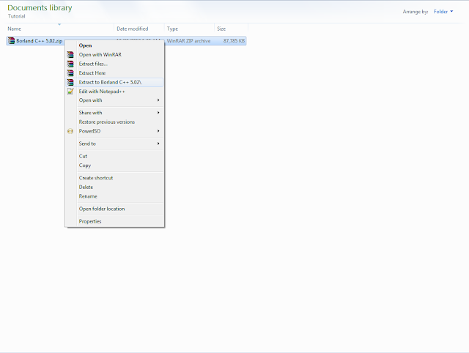Image resolution: width=469 pixels, height=353 pixels.
Task: Open Properties from the context menu
Action: tap(114, 221)
